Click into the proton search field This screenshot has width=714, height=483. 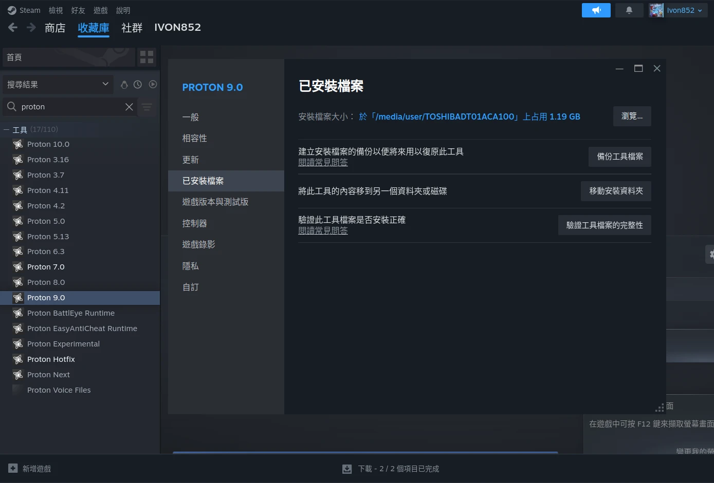click(69, 107)
